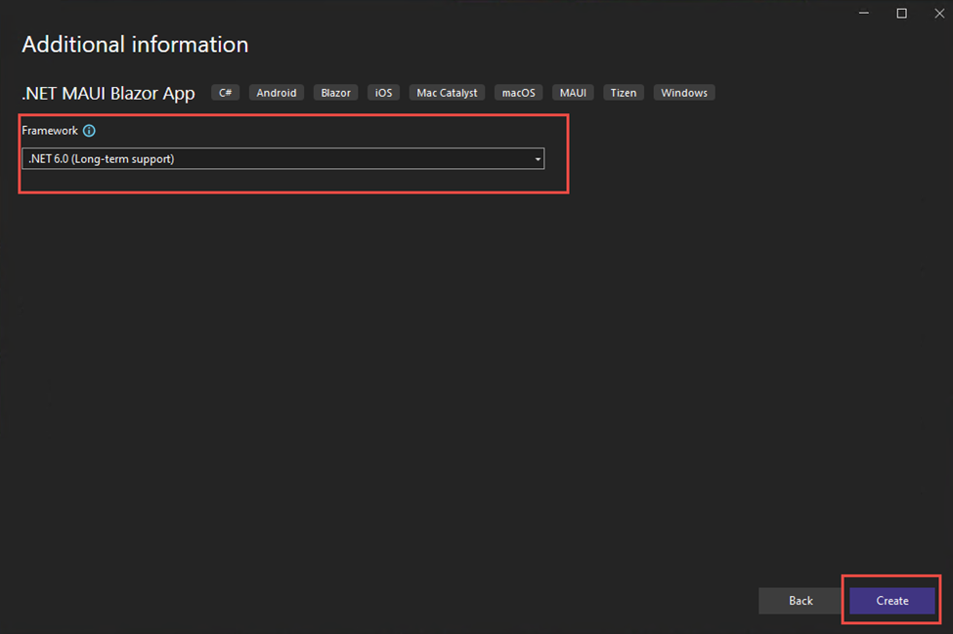The width and height of the screenshot is (953, 634).
Task: Click the Framework dropdown arrow
Action: [537, 159]
